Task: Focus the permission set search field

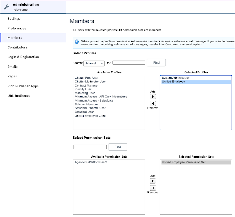Action: pos(90,147)
